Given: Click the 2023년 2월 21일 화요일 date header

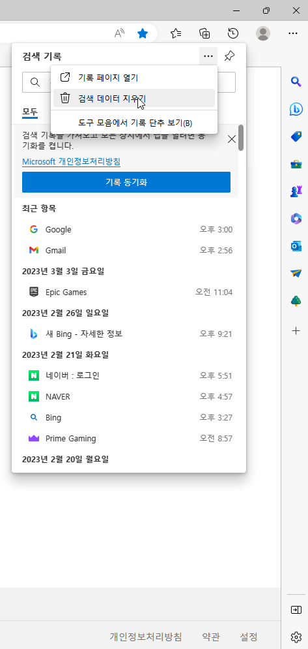Looking at the screenshot, I should [65, 355].
